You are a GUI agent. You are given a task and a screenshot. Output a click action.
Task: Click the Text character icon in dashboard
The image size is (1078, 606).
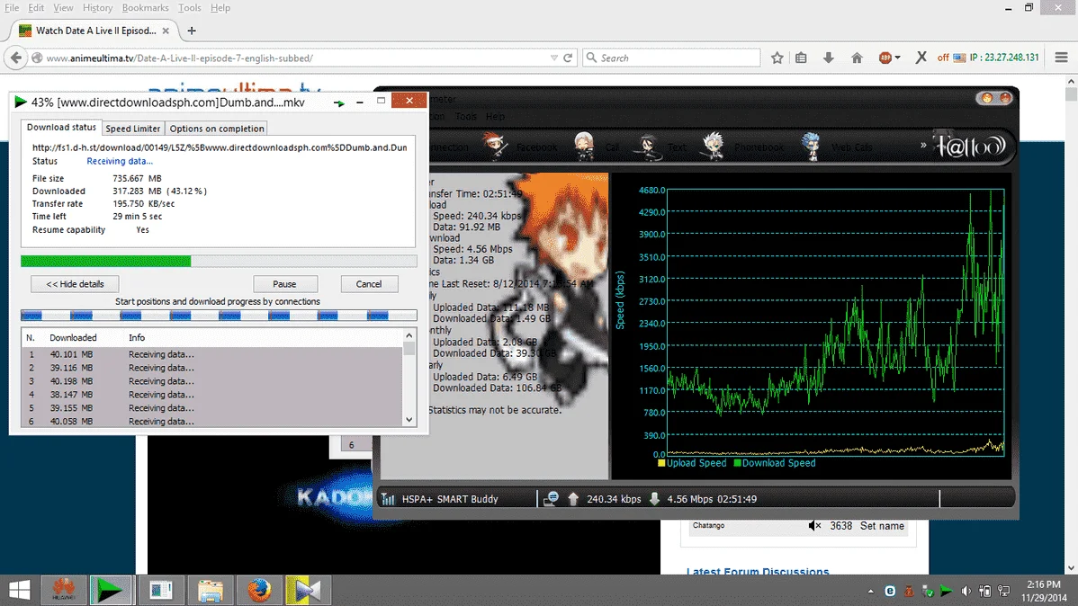648,147
